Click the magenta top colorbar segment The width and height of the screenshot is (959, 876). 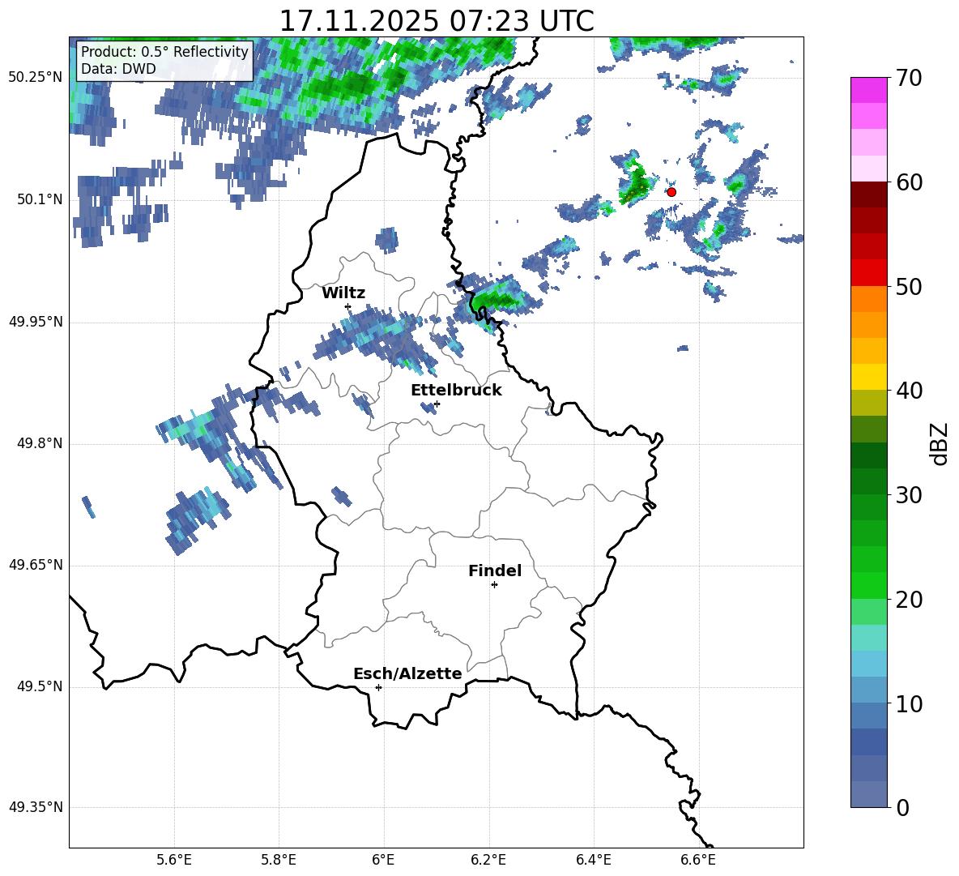pos(868,91)
